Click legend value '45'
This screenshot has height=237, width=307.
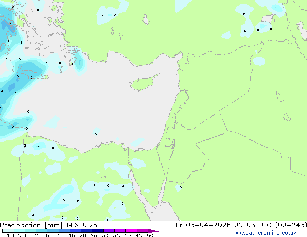138,235
